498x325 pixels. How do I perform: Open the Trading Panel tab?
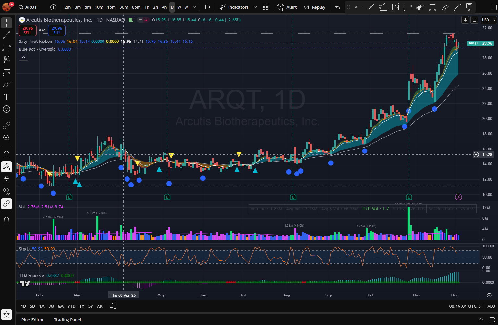[x=67, y=320]
